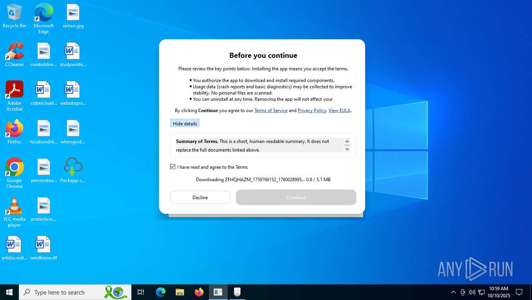Select the artistscredi... Word document icon
The height and width of the screenshot is (300, 532).
point(14,248)
